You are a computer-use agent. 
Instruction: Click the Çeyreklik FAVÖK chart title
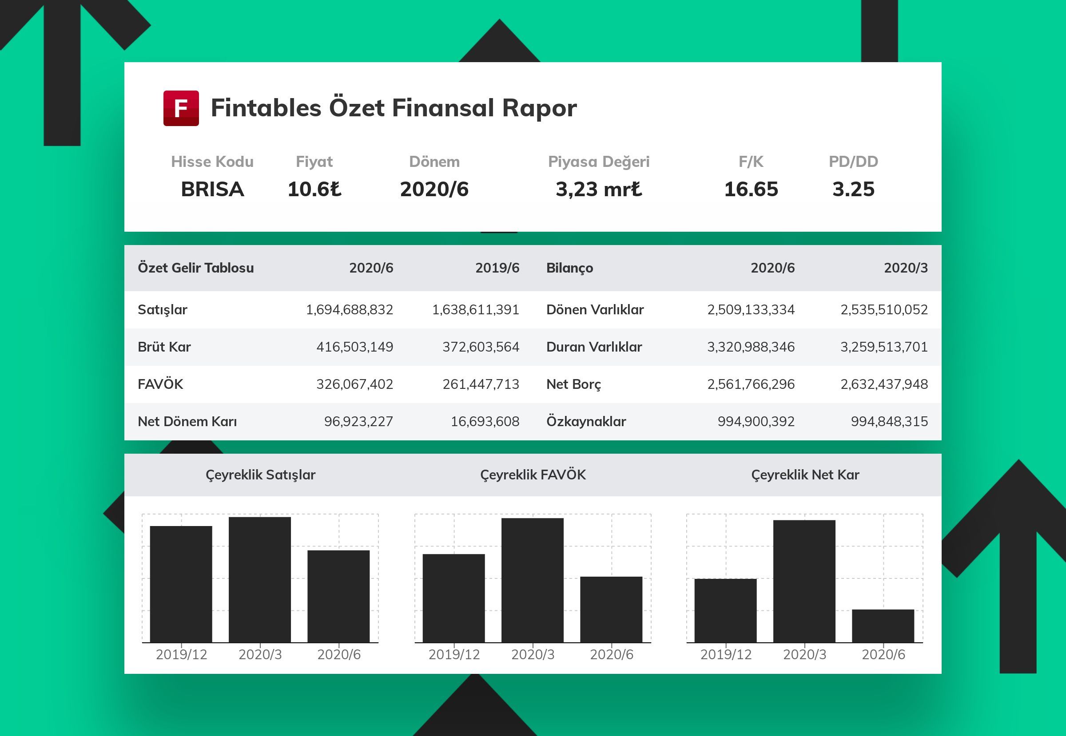click(533, 475)
